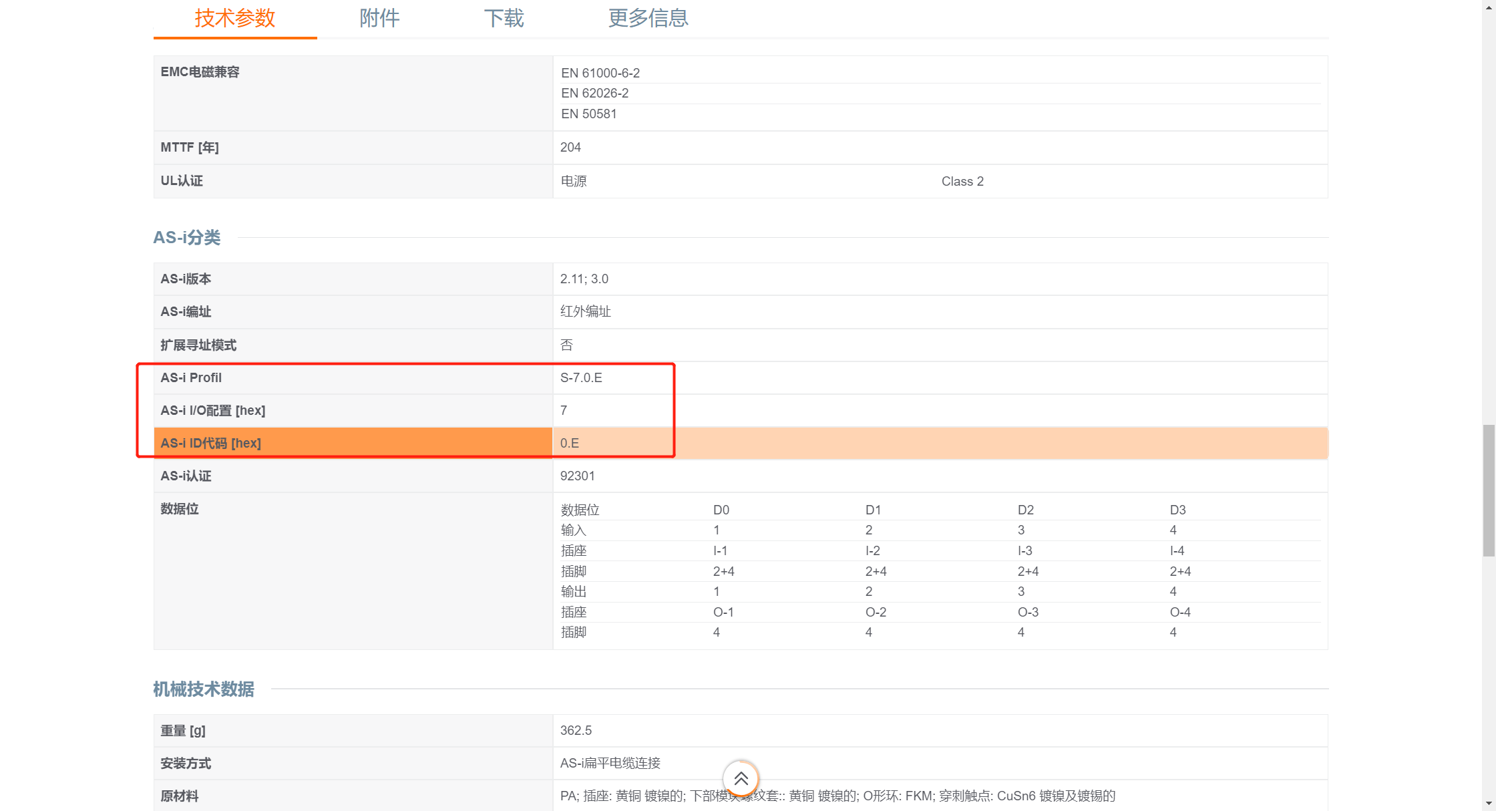Switch to the 附件 tab
This screenshot has height=811, width=1496.
[x=379, y=18]
